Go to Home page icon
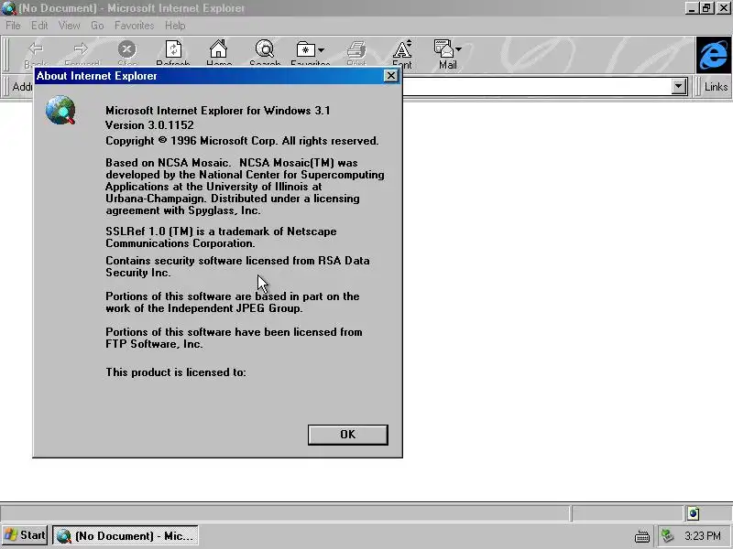The height and width of the screenshot is (549, 733). click(218, 48)
